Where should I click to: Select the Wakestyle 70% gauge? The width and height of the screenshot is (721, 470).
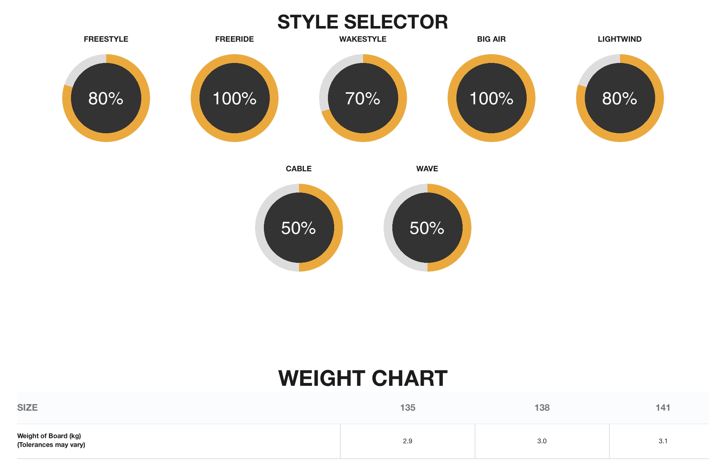[x=363, y=98]
